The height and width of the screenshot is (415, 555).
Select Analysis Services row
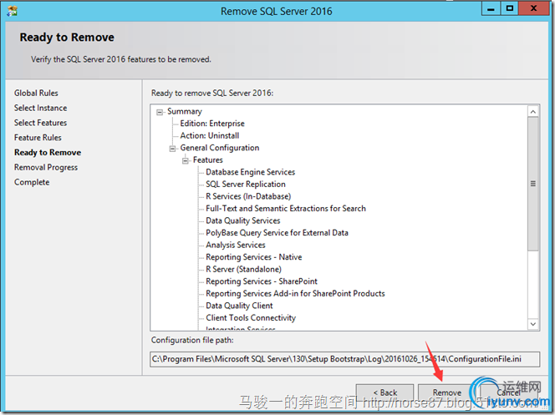236,245
